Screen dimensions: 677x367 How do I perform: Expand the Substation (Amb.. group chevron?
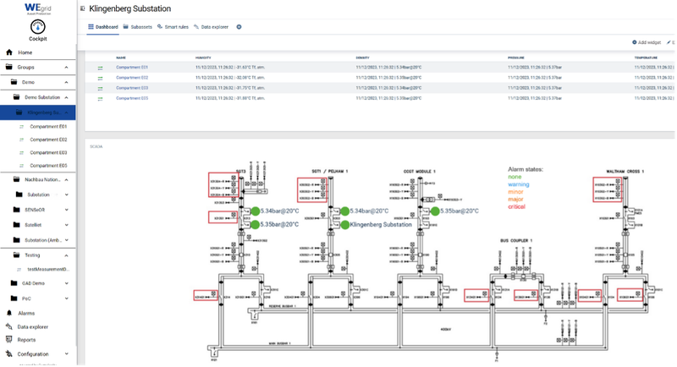67,240
